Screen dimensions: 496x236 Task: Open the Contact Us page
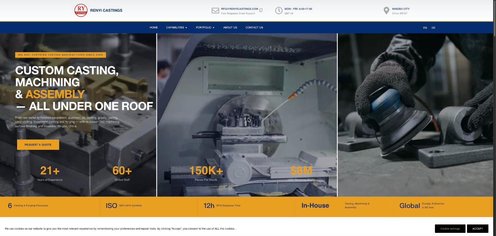(254, 27)
